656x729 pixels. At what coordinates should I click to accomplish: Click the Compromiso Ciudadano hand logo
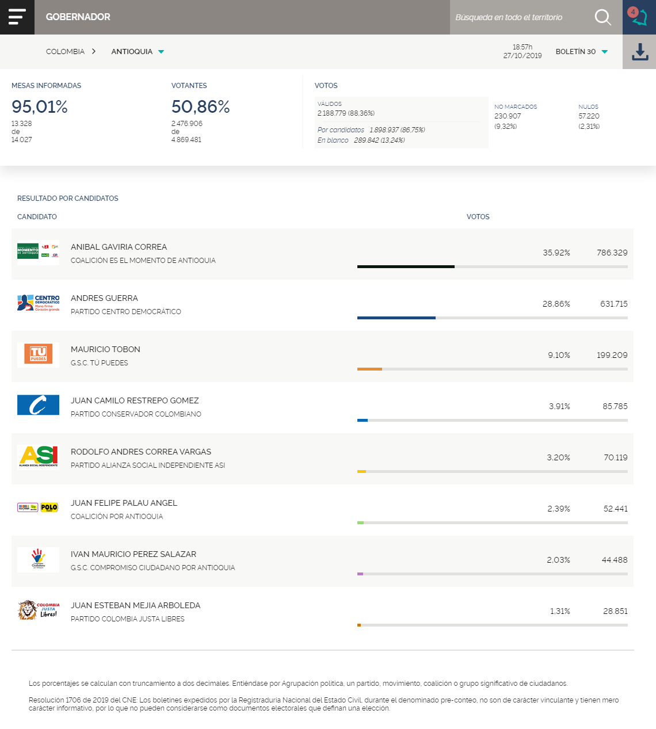pyautogui.click(x=38, y=559)
